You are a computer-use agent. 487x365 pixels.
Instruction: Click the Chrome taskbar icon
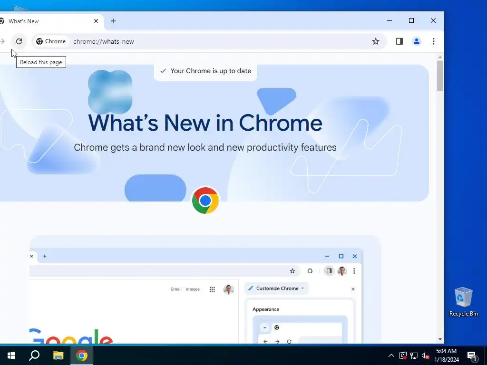click(x=82, y=355)
